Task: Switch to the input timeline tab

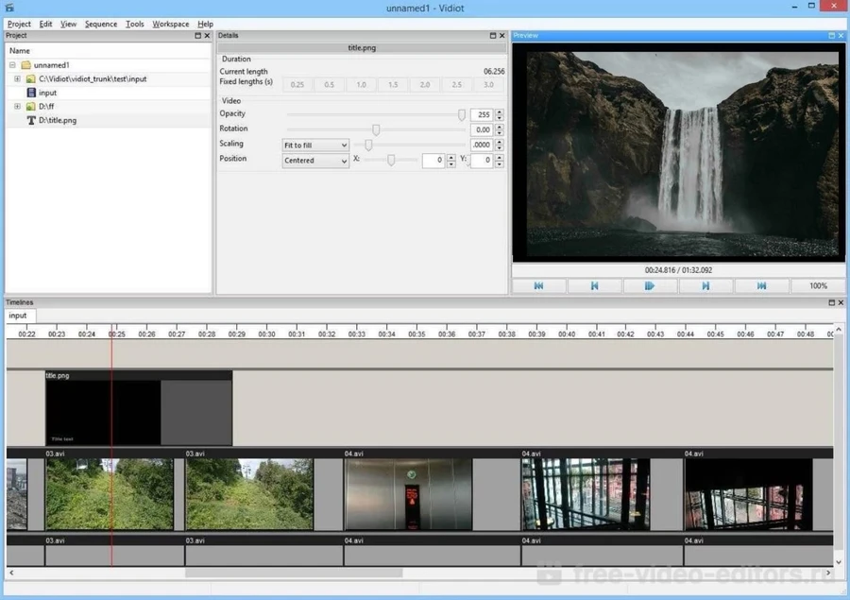Action: pyautogui.click(x=19, y=316)
